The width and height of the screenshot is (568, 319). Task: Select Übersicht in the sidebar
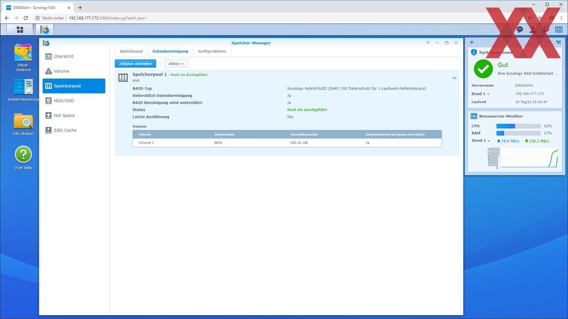point(74,56)
